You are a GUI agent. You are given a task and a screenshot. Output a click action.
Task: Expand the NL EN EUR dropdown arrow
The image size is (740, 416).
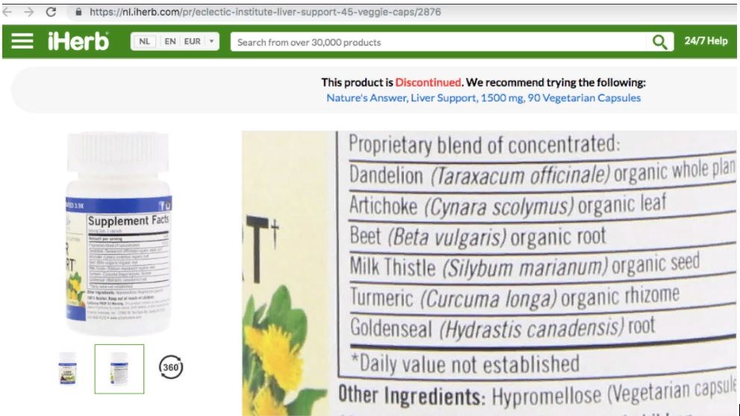tap(211, 42)
